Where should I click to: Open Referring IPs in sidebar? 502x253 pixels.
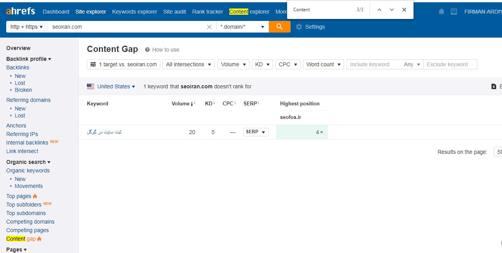pyautogui.click(x=22, y=134)
